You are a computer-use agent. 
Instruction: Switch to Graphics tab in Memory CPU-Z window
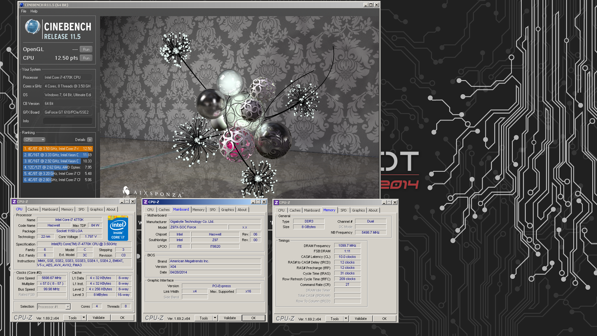(x=359, y=210)
